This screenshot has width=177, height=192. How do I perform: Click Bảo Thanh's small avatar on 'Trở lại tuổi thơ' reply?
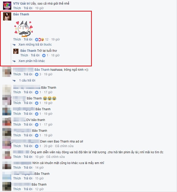pos(16,51)
